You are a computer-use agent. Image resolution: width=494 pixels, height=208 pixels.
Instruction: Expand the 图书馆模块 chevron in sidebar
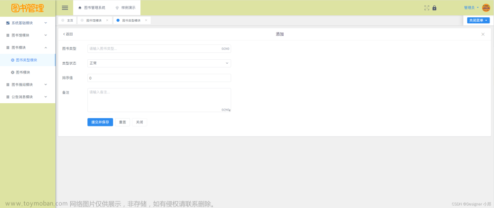tap(45, 35)
